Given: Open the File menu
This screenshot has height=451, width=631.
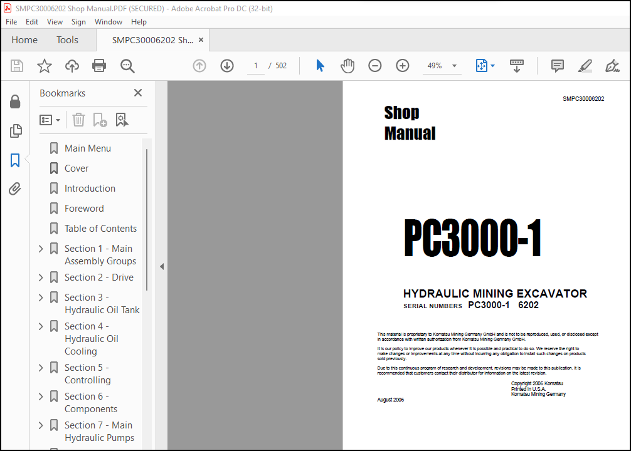Looking at the screenshot, I should point(11,22).
